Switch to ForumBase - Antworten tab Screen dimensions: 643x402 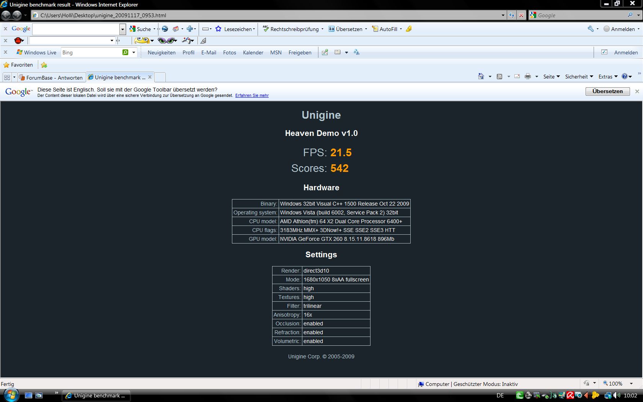pyautogui.click(x=51, y=77)
